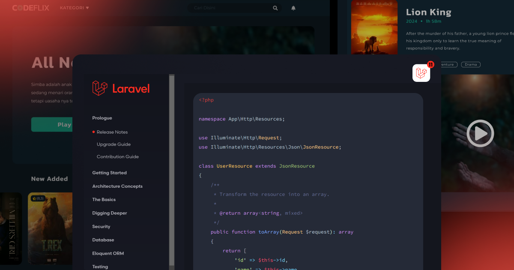Screen dimensions: 514x270
Task: Expand the Security section
Action: click(x=101, y=227)
